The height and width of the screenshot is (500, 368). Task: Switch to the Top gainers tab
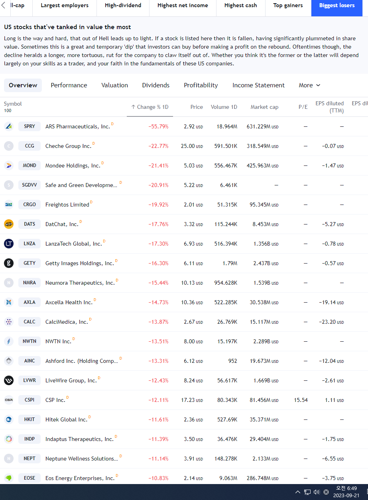coord(288,6)
